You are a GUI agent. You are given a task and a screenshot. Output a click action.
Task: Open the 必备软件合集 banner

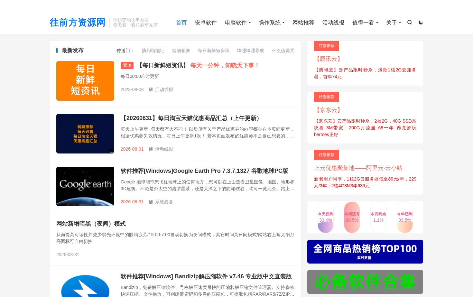(365, 282)
